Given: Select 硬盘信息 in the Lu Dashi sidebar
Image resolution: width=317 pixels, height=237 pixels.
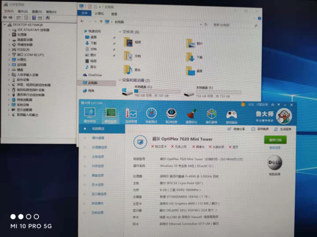Looking at the screenshot, I should point(98,175).
